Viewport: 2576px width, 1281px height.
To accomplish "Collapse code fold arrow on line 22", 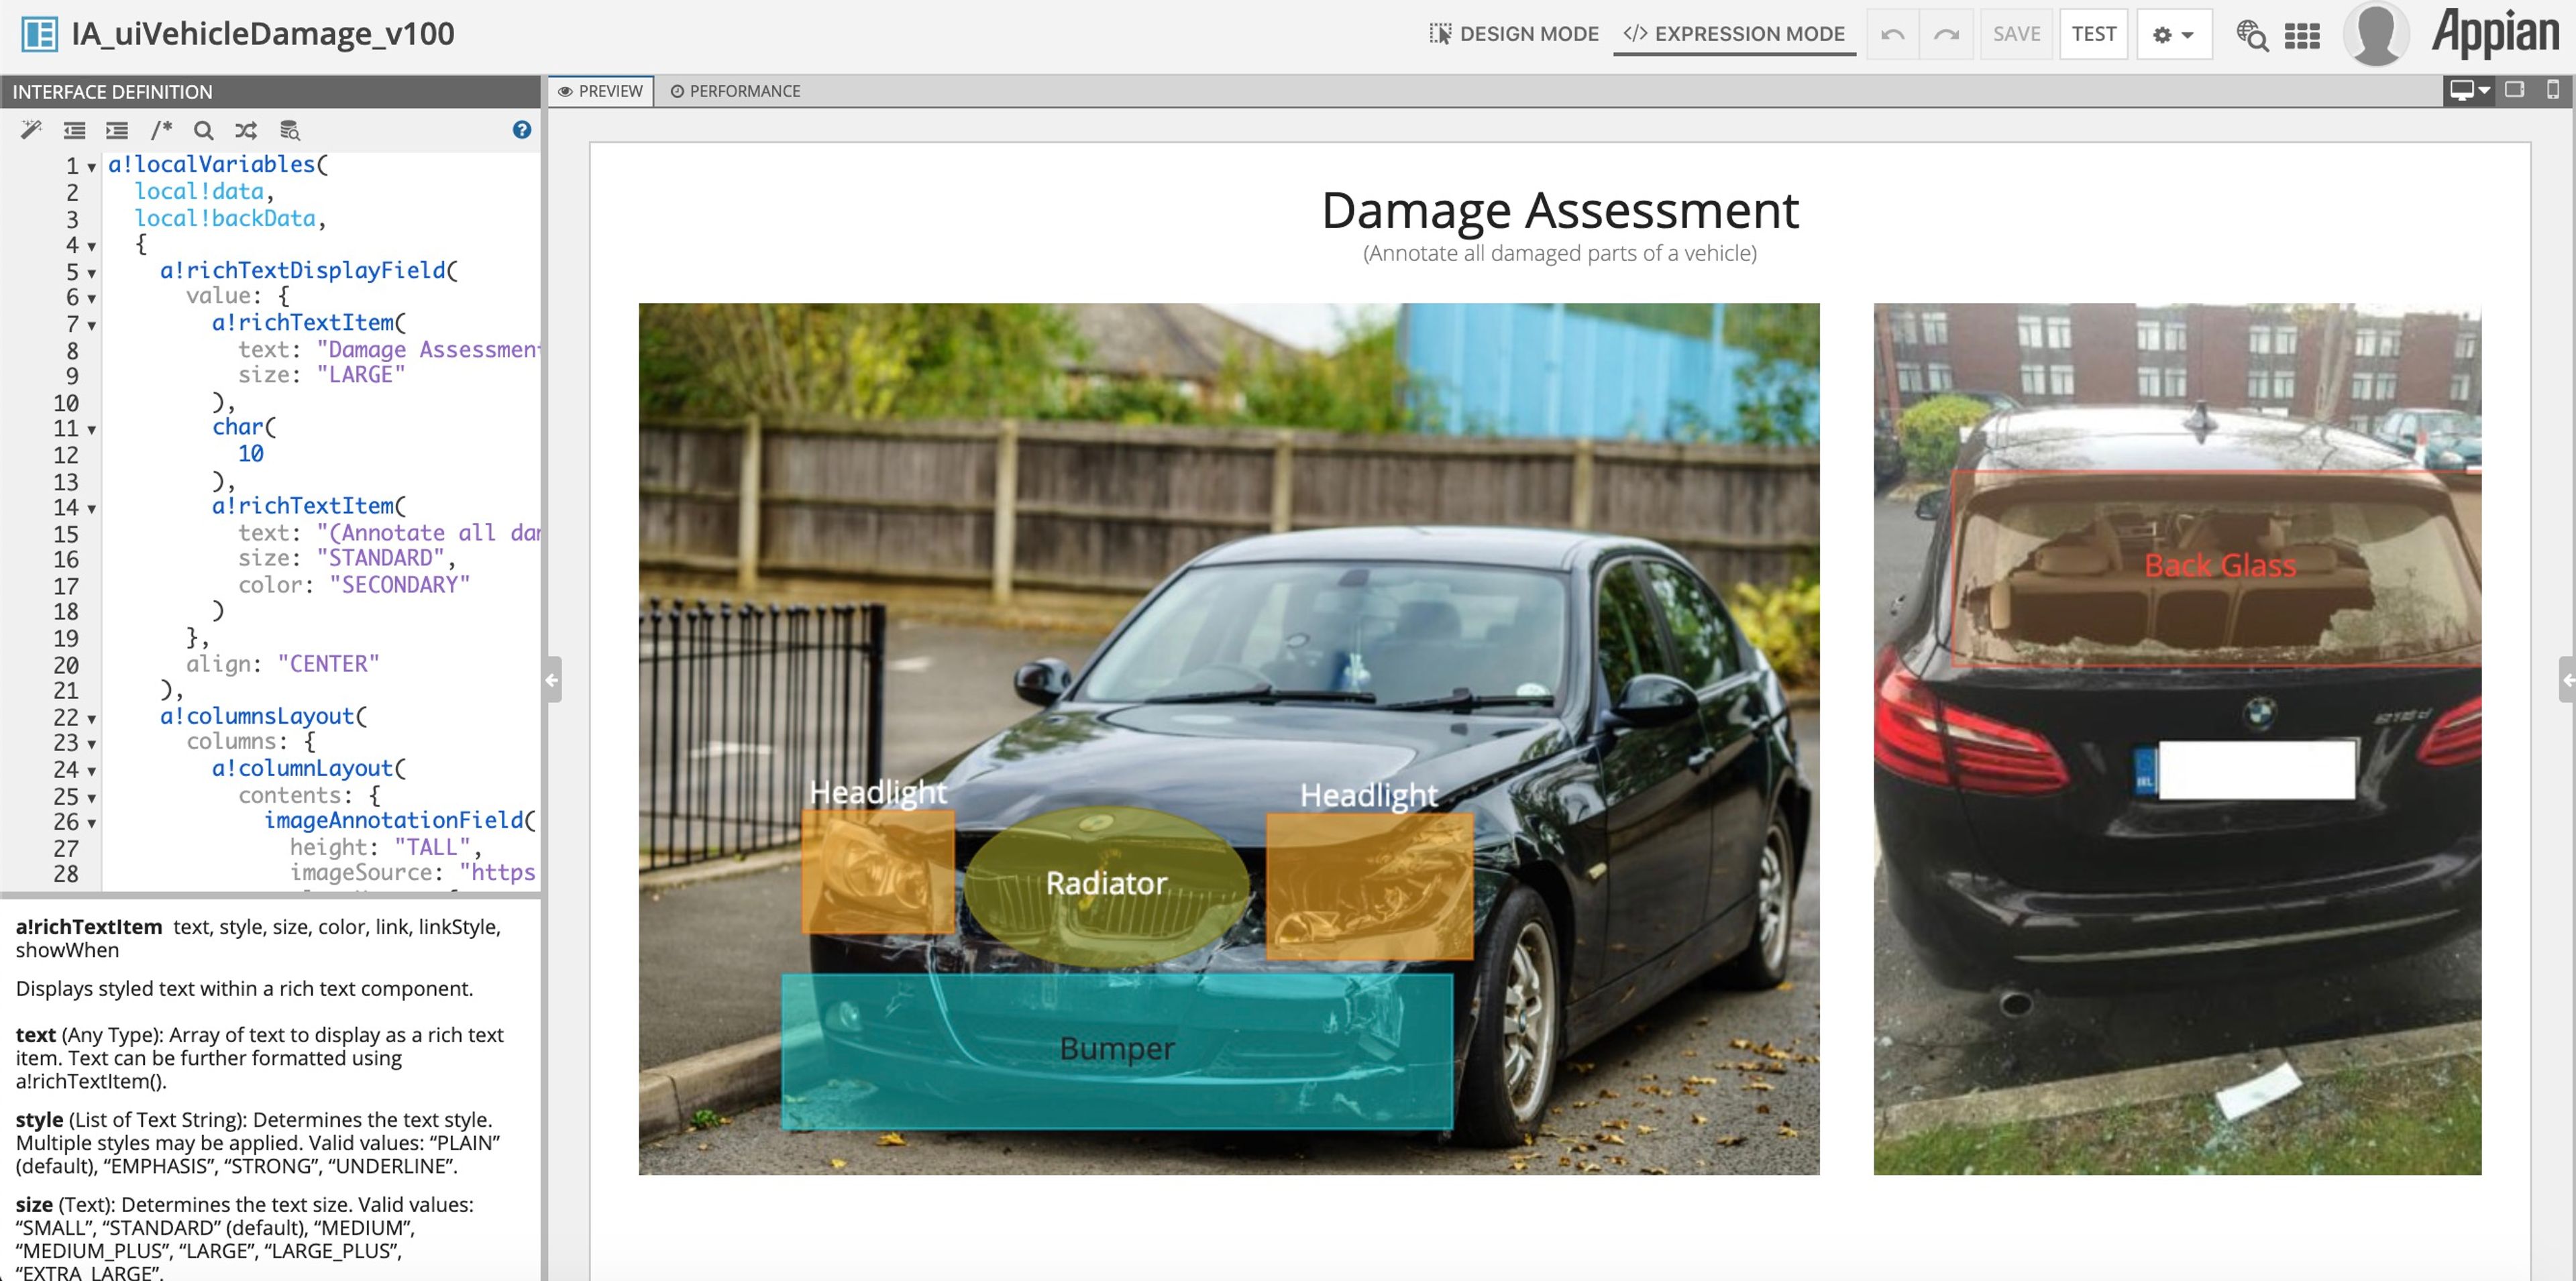I will coord(92,719).
